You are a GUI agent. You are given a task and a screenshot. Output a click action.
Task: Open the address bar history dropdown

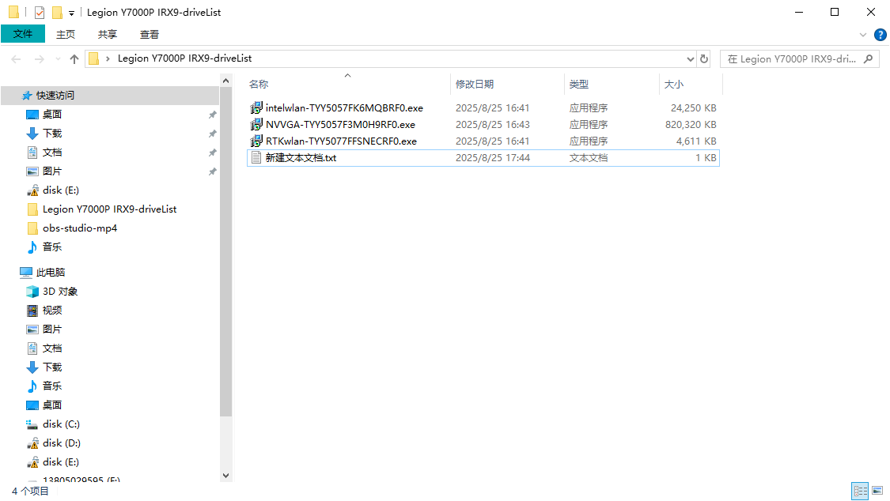690,59
